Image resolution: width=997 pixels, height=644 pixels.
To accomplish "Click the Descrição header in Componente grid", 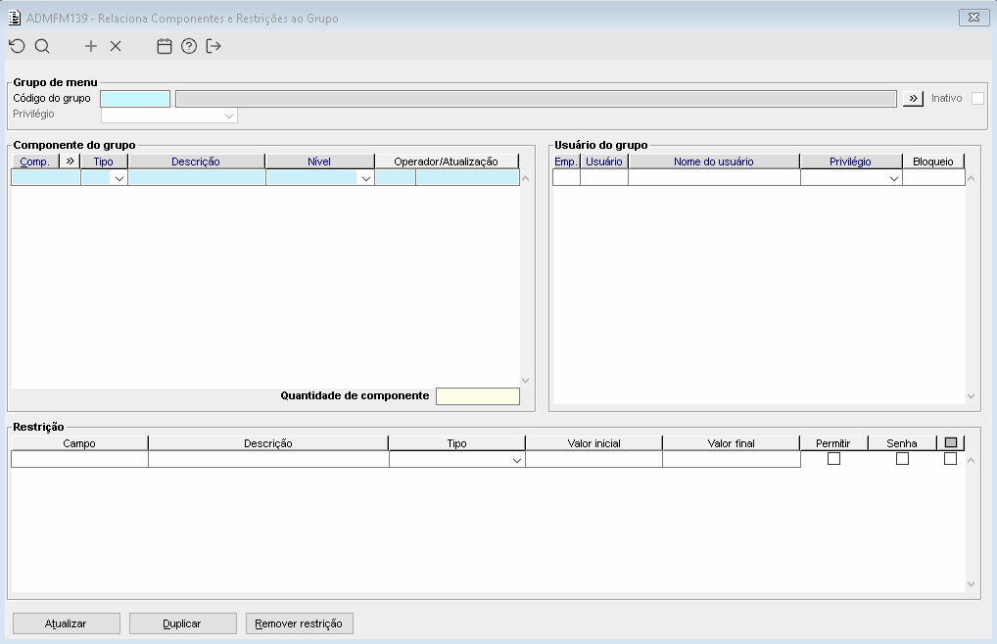I will point(197,161).
